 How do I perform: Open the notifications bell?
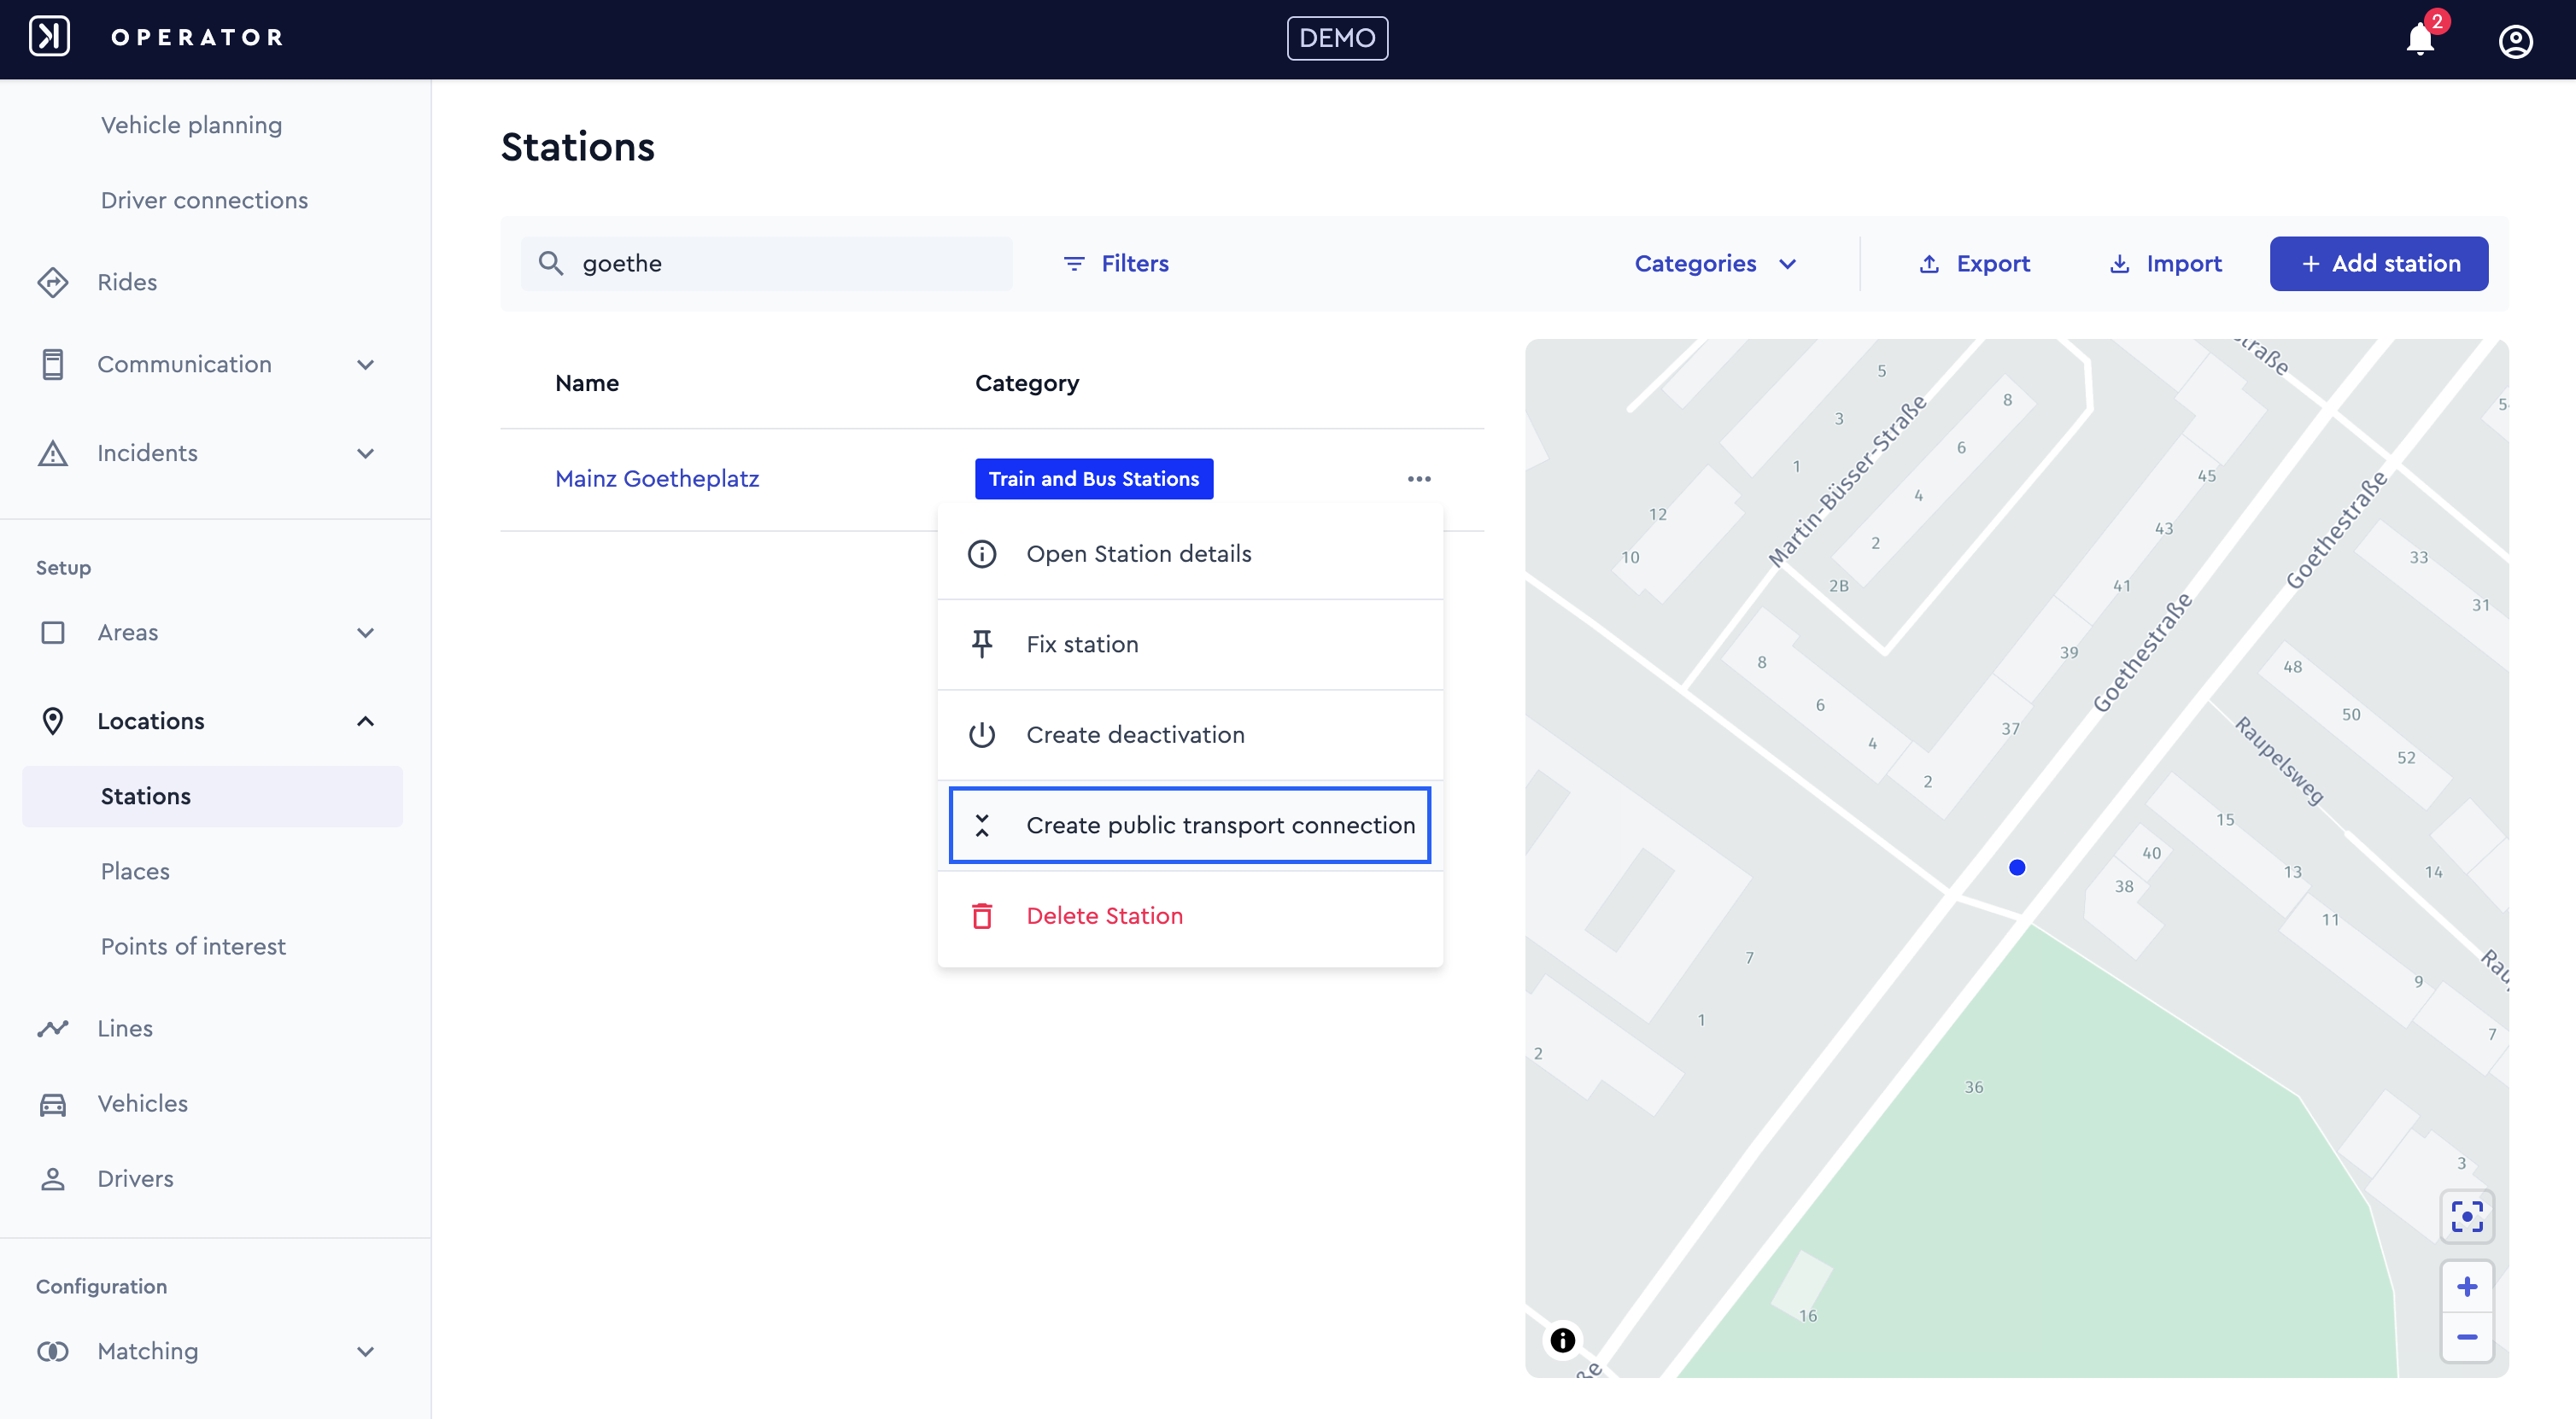click(2420, 39)
